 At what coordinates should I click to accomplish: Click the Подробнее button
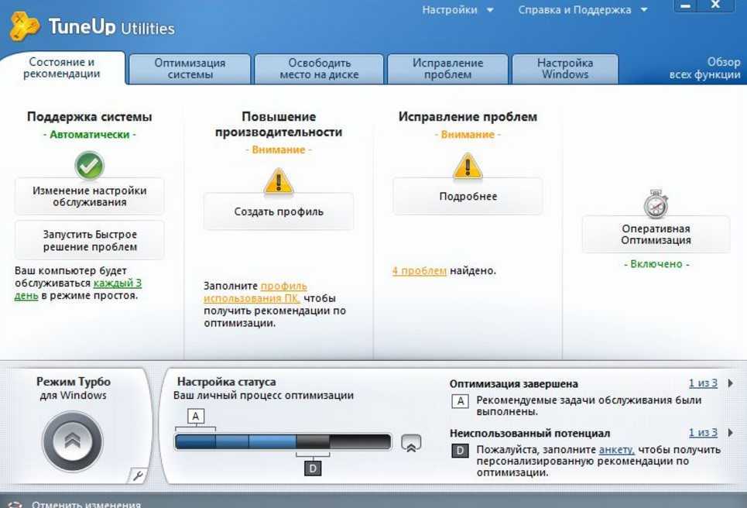[x=468, y=197]
